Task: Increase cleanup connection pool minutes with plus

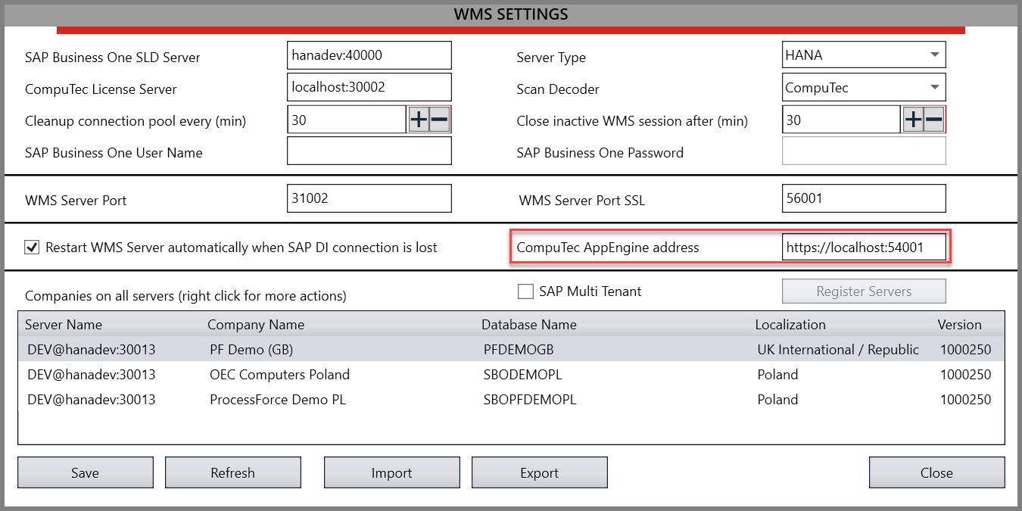Action: point(419,120)
